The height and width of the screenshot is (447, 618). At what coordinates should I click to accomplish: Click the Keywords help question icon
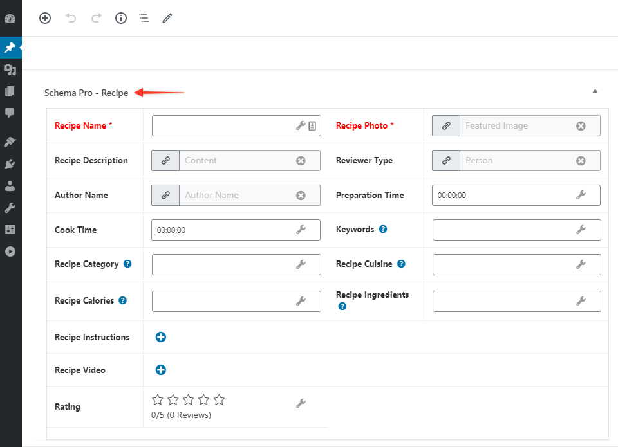coord(383,229)
